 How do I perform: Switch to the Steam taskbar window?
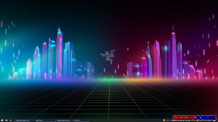pos(44,120)
